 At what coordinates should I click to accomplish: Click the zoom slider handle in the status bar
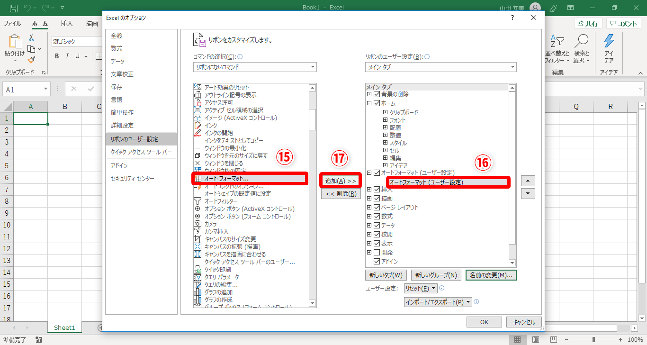click(x=593, y=339)
